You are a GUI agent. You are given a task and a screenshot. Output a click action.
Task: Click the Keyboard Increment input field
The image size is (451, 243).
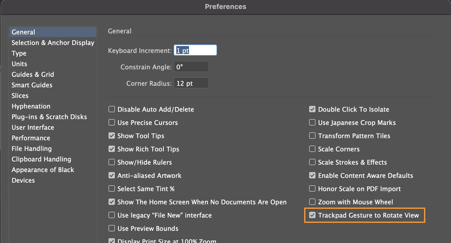point(195,50)
